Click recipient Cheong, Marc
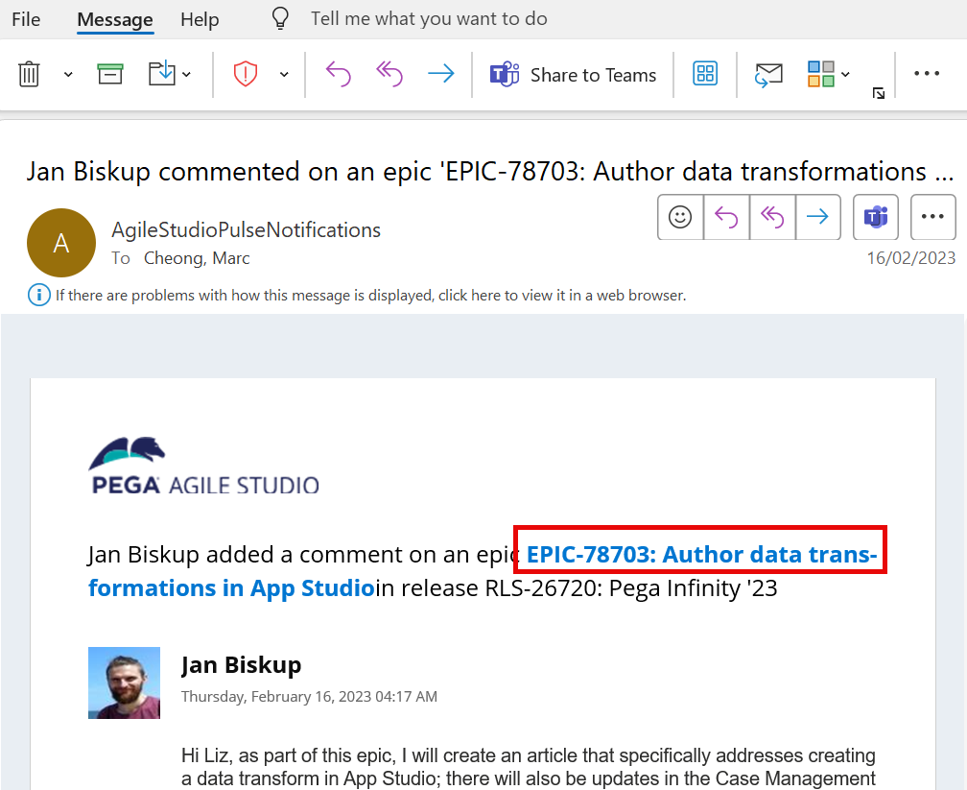The image size is (967, 790). (197, 258)
